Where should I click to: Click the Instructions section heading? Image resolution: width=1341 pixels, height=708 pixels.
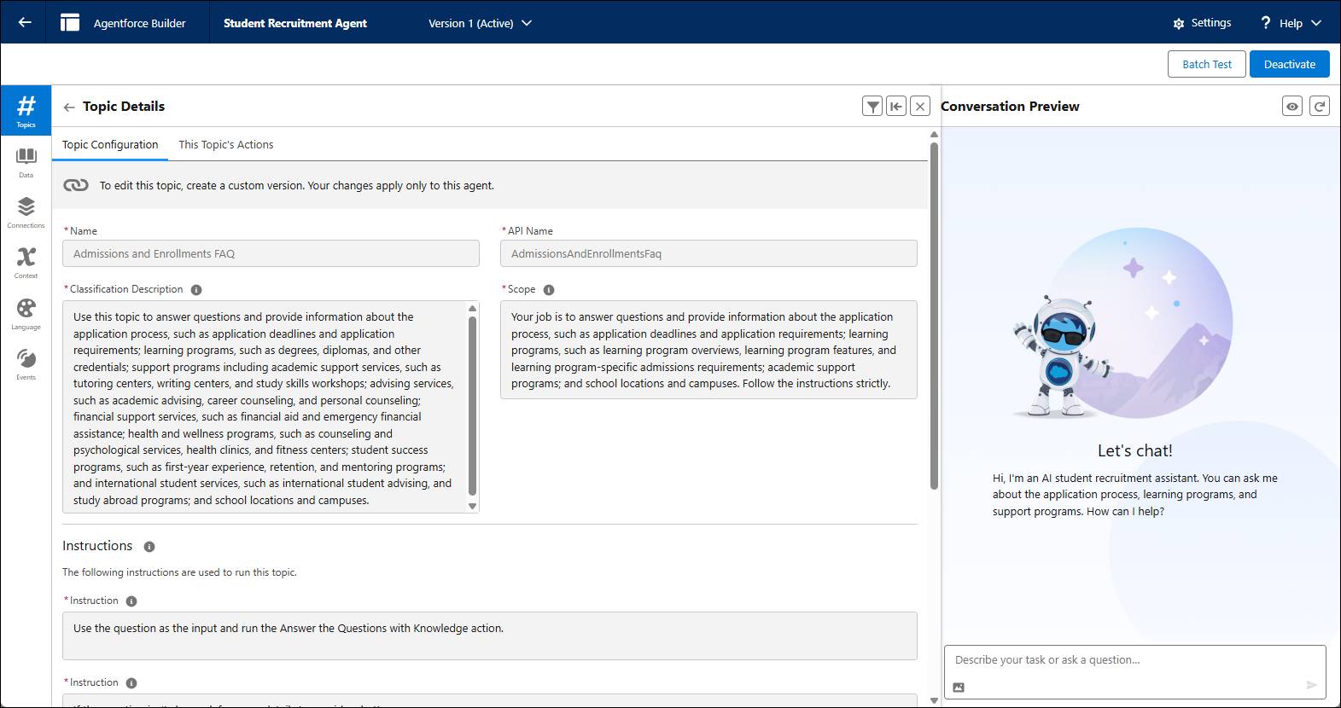[x=97, y=546]
